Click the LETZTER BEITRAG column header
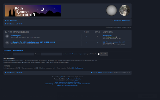 (108, 32)
